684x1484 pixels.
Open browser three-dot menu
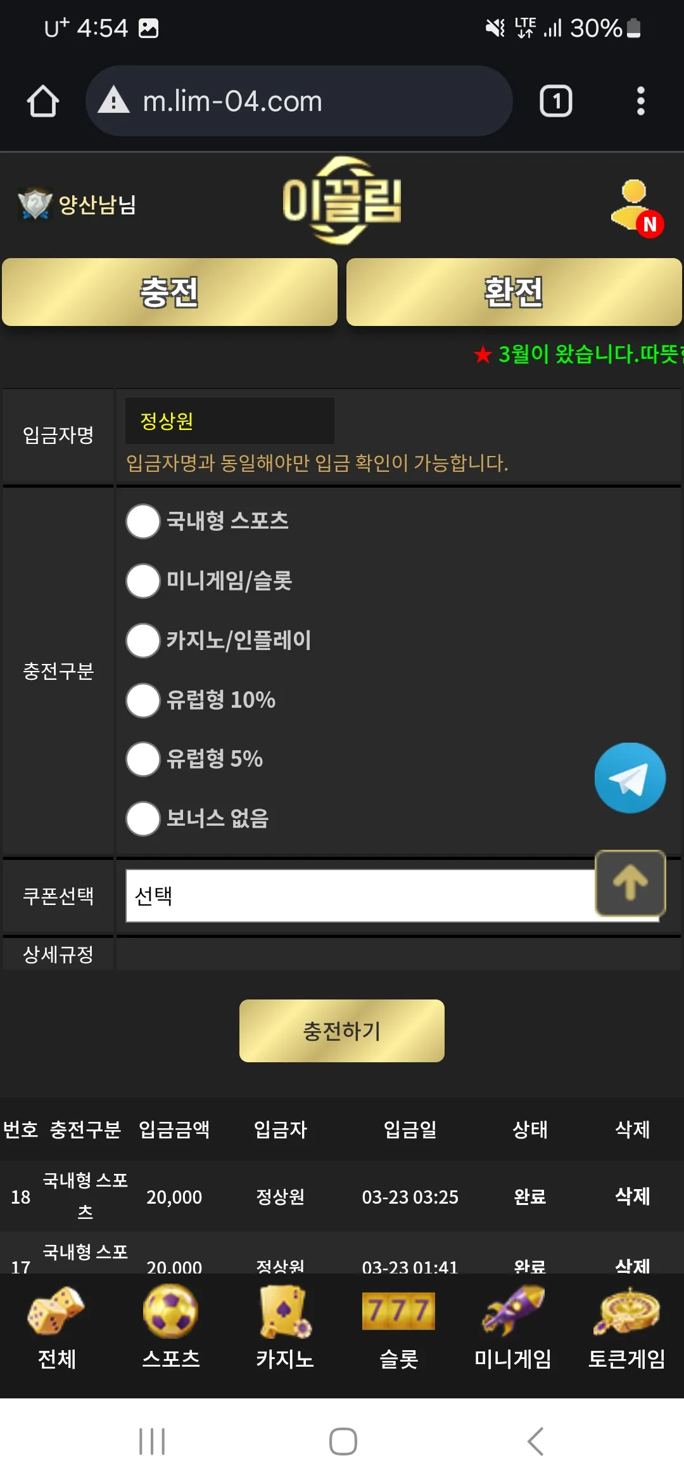640,101
